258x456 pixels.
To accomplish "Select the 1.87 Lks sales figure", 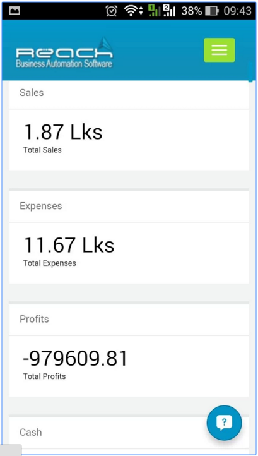I will point(63,132).
